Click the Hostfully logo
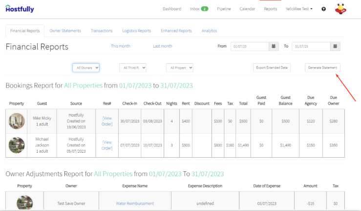The height and width of the screenshot is (211, 361). 20,9
